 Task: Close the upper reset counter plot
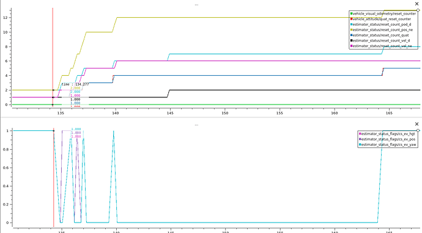[x=417, y=4]
